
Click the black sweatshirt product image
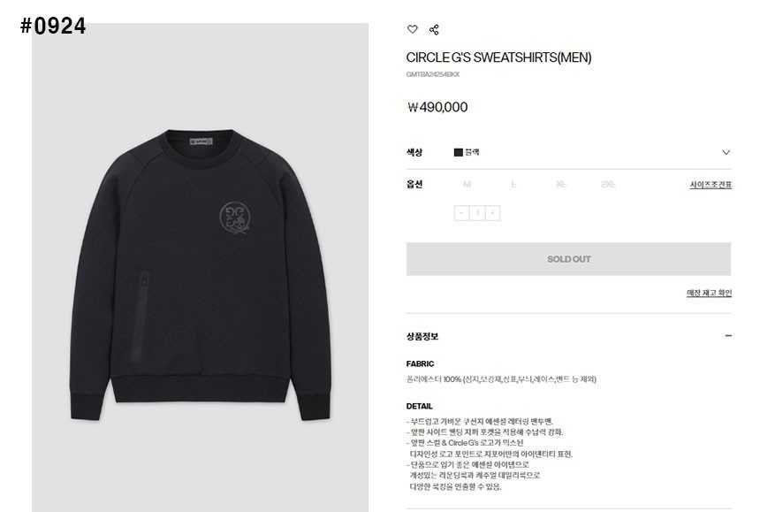coord(201,275)
